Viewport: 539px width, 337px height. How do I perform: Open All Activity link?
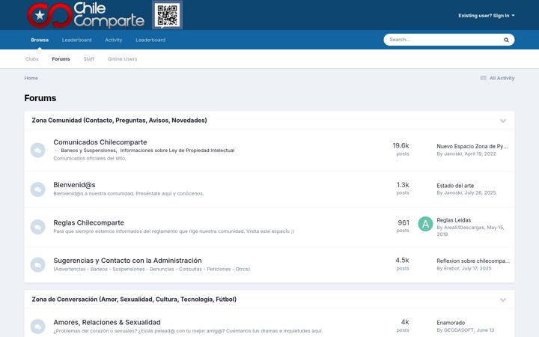click(x=502, y=78)
